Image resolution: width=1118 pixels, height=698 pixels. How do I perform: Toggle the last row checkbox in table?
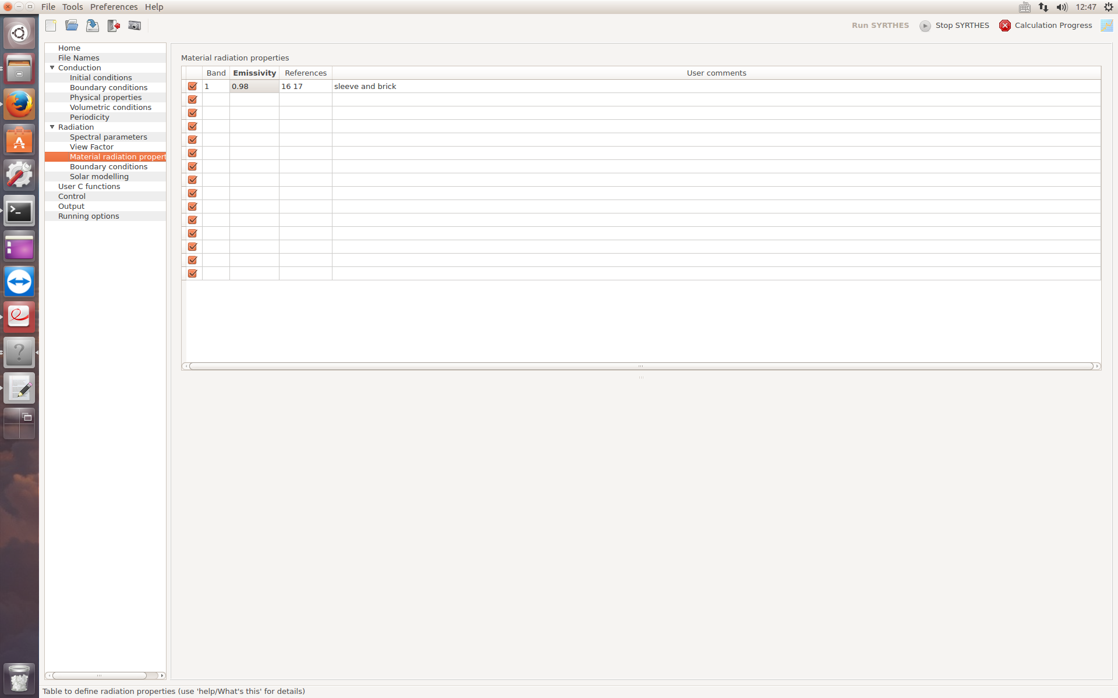[x=192, y=273]
